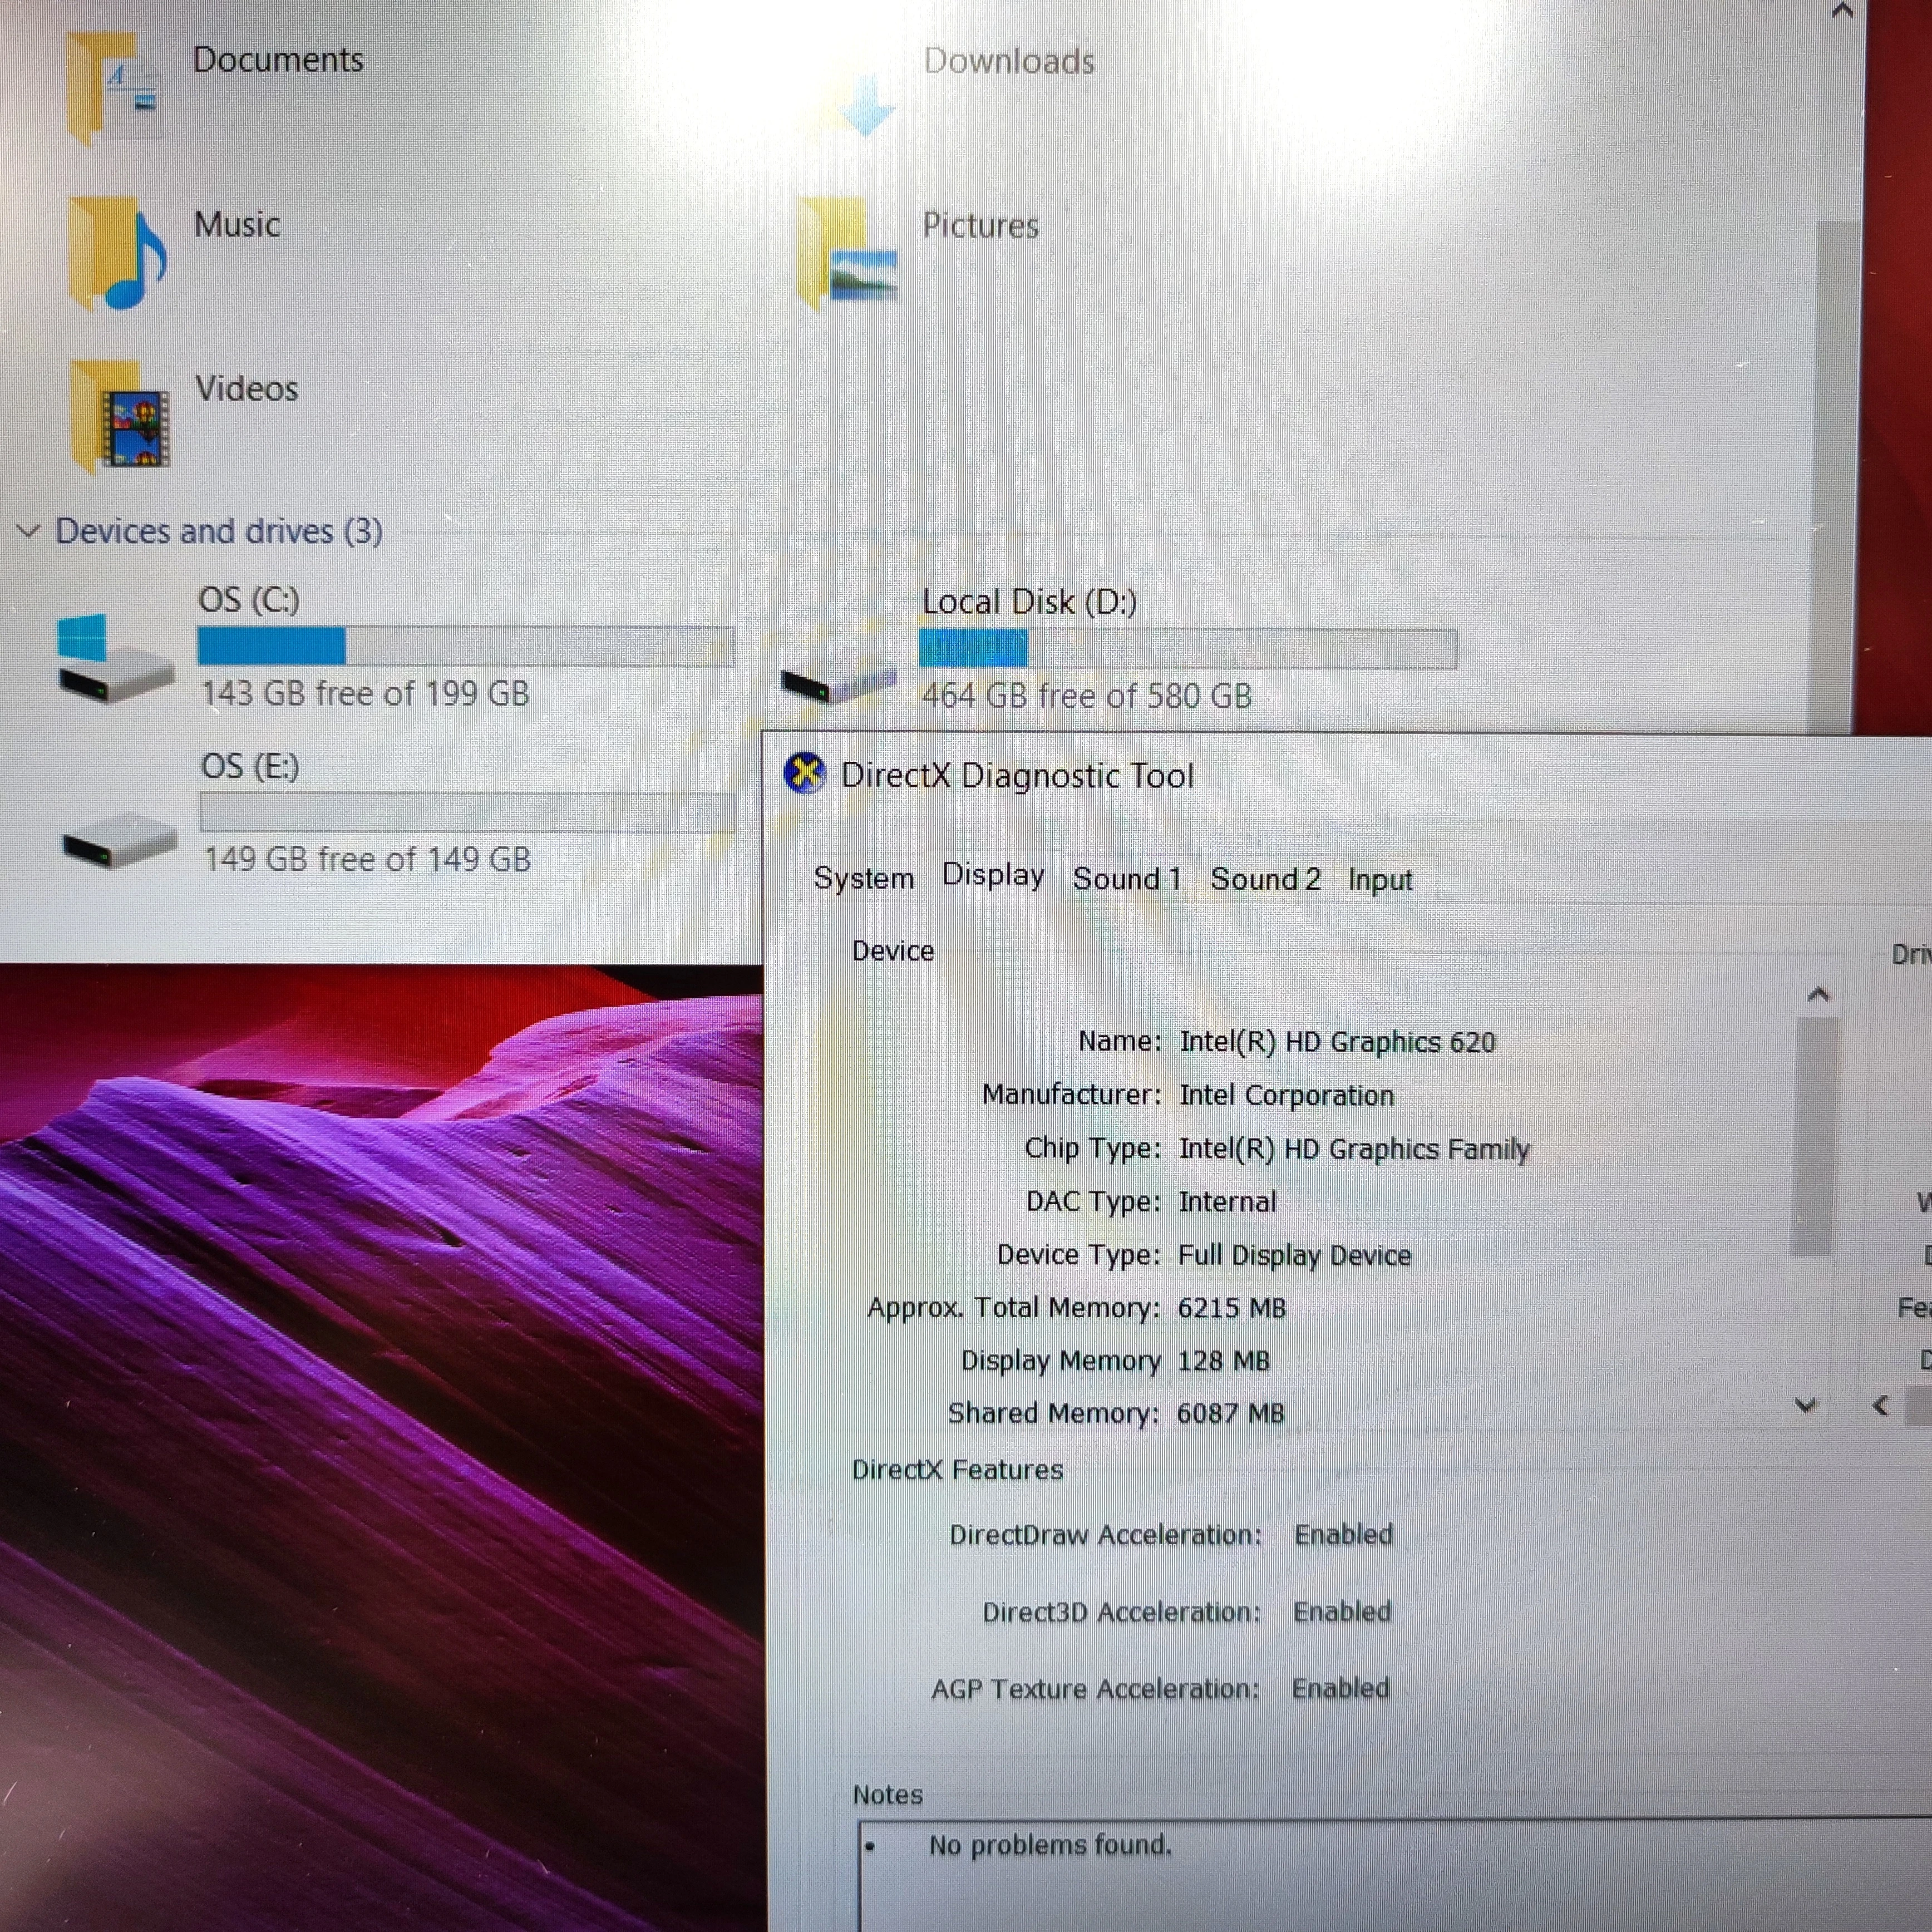
Task: Open the Pictures folder
Action: pyautogui.click(x=981, y=226)
